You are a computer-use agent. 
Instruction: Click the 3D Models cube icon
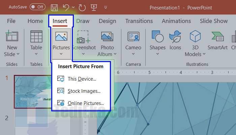(x=195, y=36)
